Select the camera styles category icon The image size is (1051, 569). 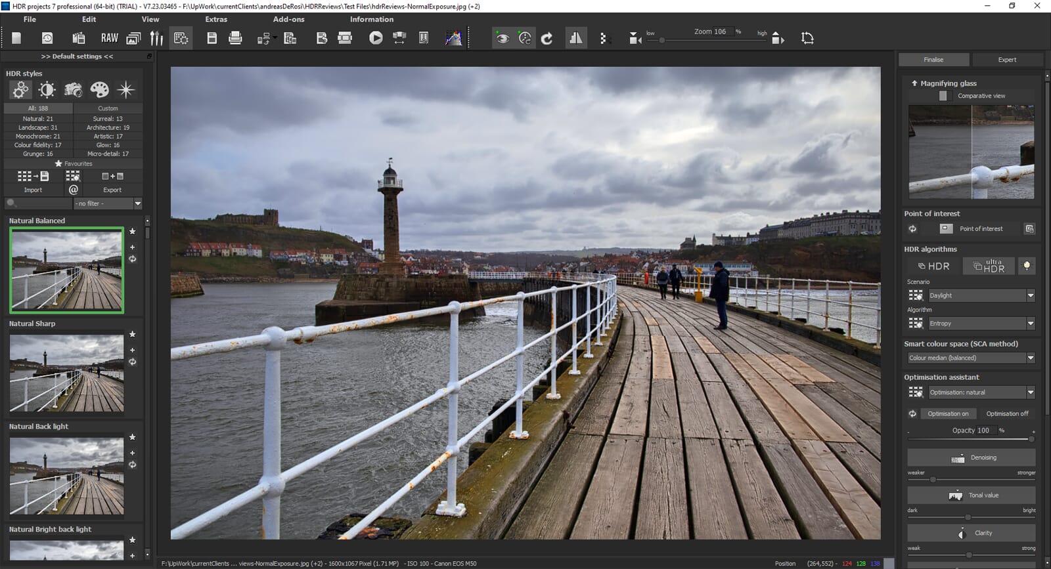point(73,89)
